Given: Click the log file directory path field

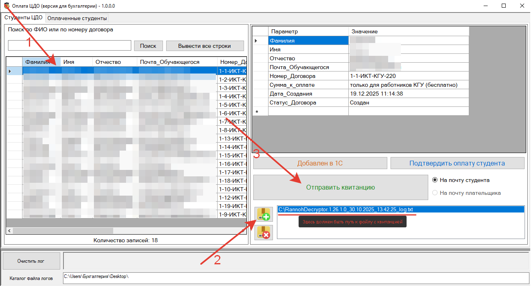Looking at the screenshot, I should pyautogui.click(x=296, y=278).
